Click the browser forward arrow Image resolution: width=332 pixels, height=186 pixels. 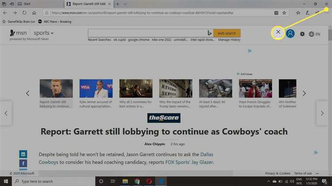coord(15,13)
